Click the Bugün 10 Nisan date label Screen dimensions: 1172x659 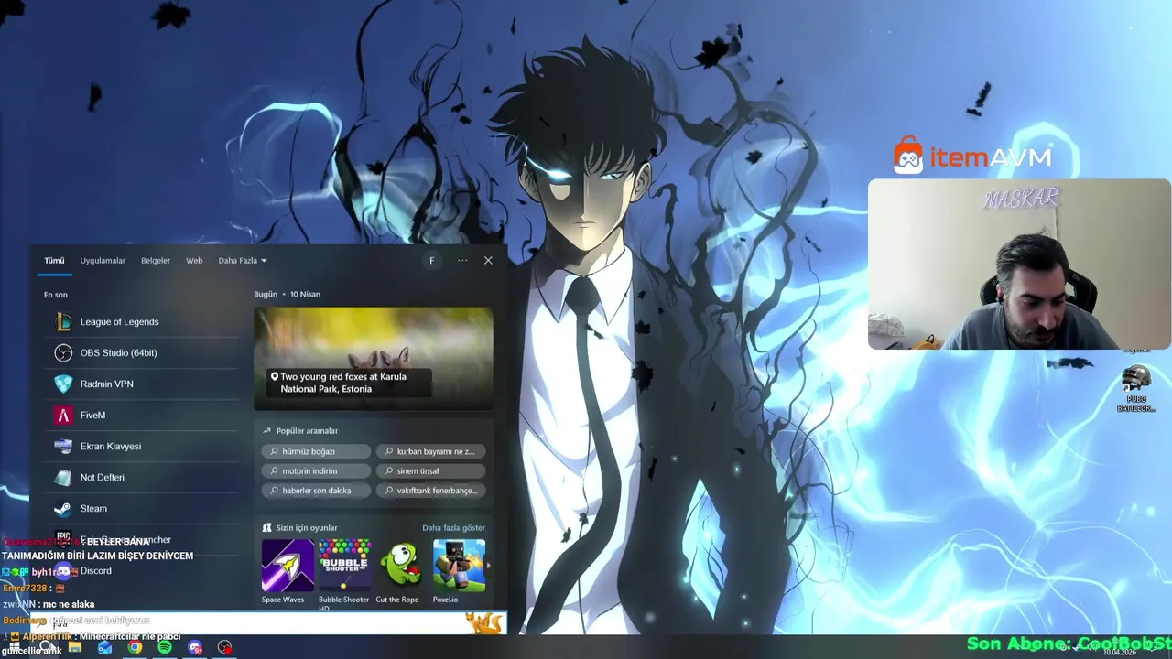tap(287, 294)
